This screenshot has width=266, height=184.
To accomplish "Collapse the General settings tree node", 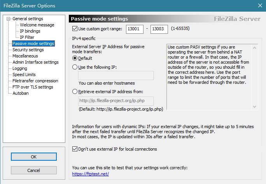I will (8, 19).
